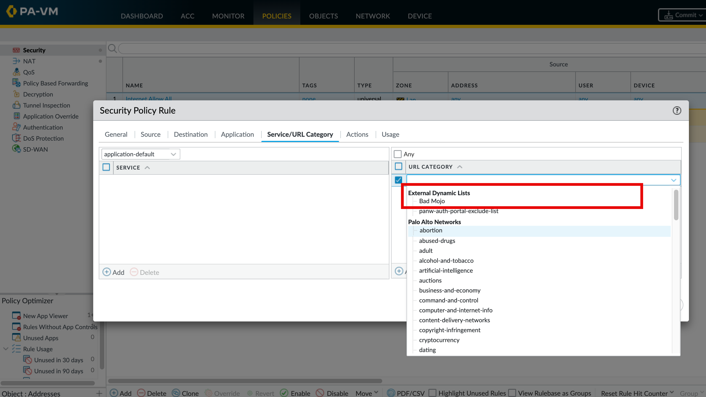Uncheck the selected URL category row checkbox
This screenshot has width=706, height=397.
(x=398, y=180)
